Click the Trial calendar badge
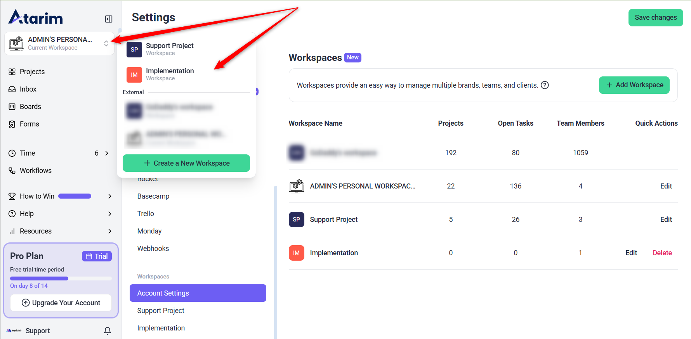691x339 pixels. pos(97,256)
